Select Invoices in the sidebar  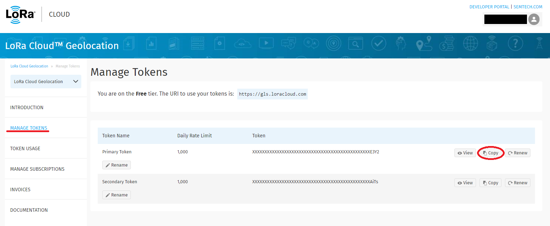coord(20,189)
